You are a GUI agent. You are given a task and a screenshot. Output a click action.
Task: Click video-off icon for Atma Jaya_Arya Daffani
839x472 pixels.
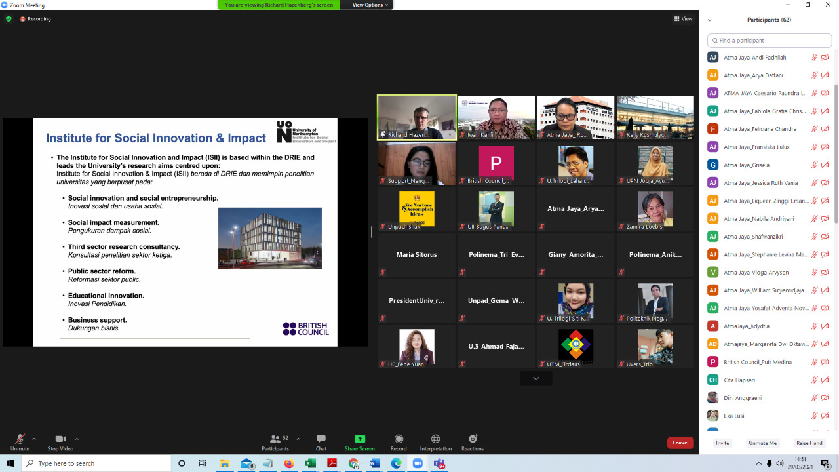(825, 75)
